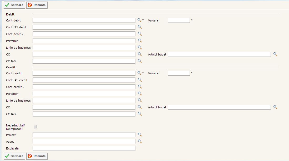Toggle the Nedeductibil/Neimpozabil checkbox
Screen dimensions: 289x161
click(35, 127)
